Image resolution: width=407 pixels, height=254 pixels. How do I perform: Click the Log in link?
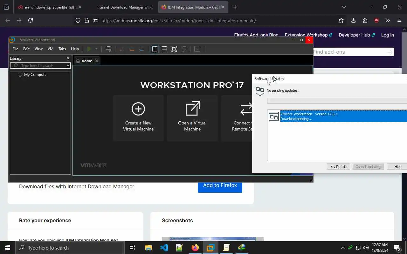point(387,35)
